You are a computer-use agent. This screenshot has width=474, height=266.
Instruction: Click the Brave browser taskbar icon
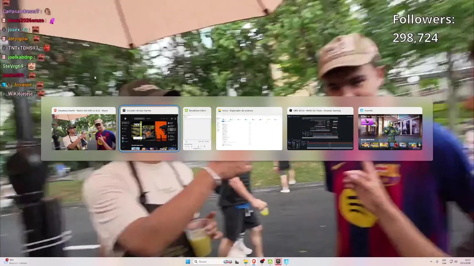254,262
